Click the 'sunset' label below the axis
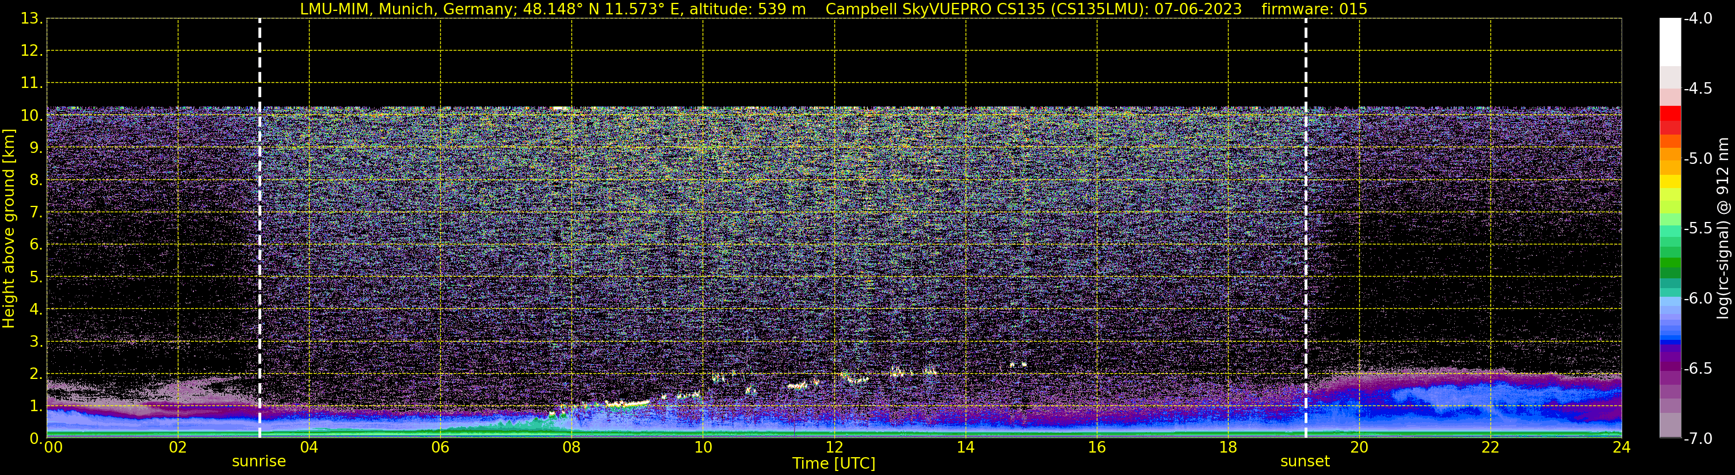This screenshot has width=1735, height=475. coord(1305,462)
